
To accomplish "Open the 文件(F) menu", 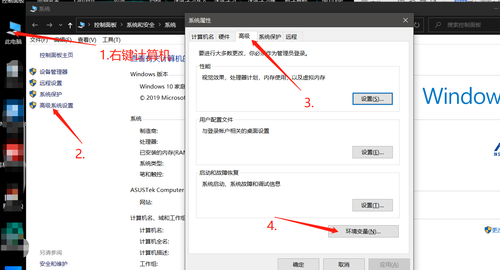I will click(x=39, y=40).
